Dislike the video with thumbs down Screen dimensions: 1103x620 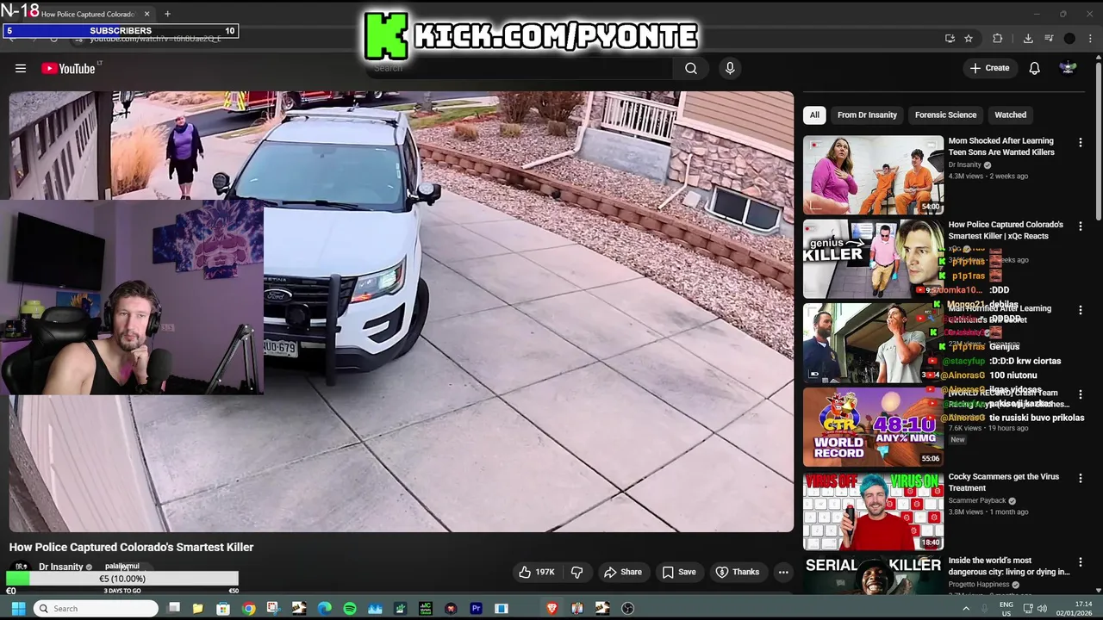pyautogui.click(x=577, y=572)
